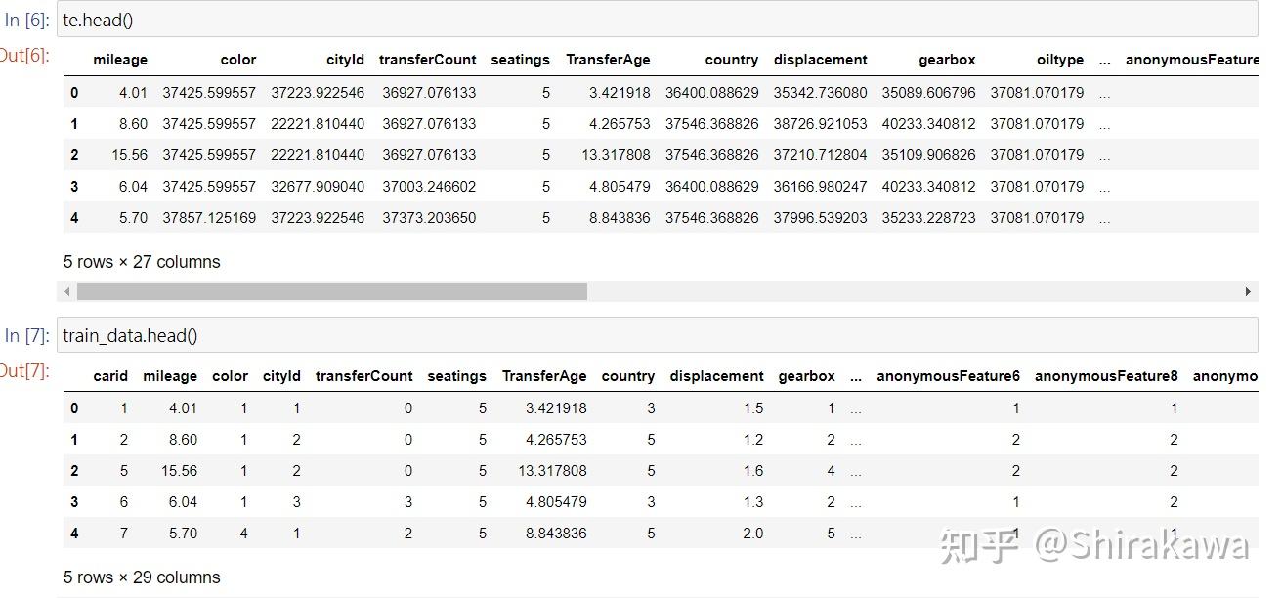Viewport: 1282px width, 598px height.
Task: Click displacement header in train_data output
Action: coord(717,376)
